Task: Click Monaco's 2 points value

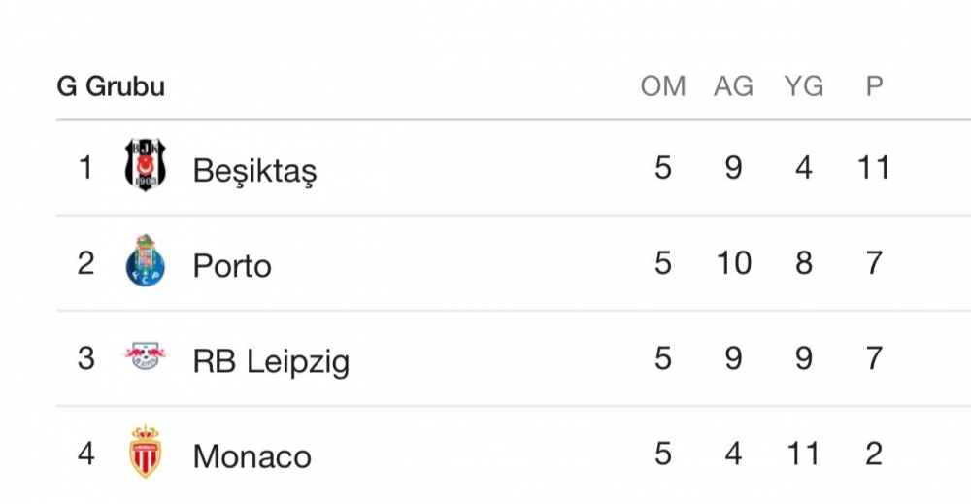Action: point(874,454)
